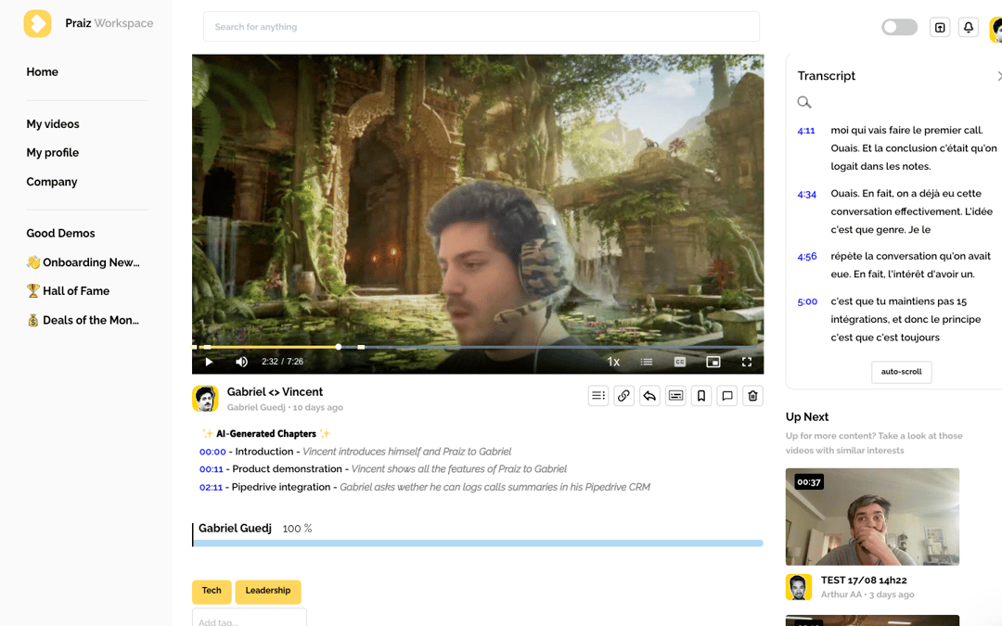Screen dimensions: 1002x626
Task: Toggle closed captions on the video player
Action: (680, 362)
